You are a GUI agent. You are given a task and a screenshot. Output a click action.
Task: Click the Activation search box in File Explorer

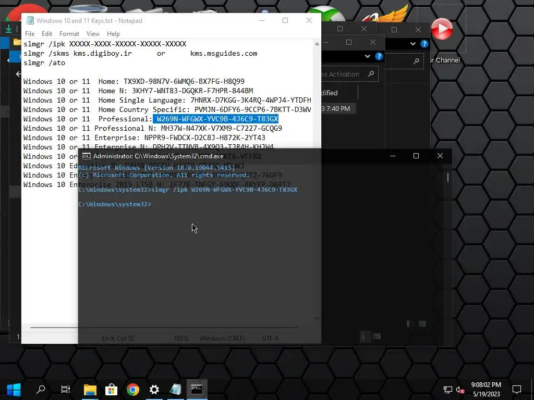point(349,74)
